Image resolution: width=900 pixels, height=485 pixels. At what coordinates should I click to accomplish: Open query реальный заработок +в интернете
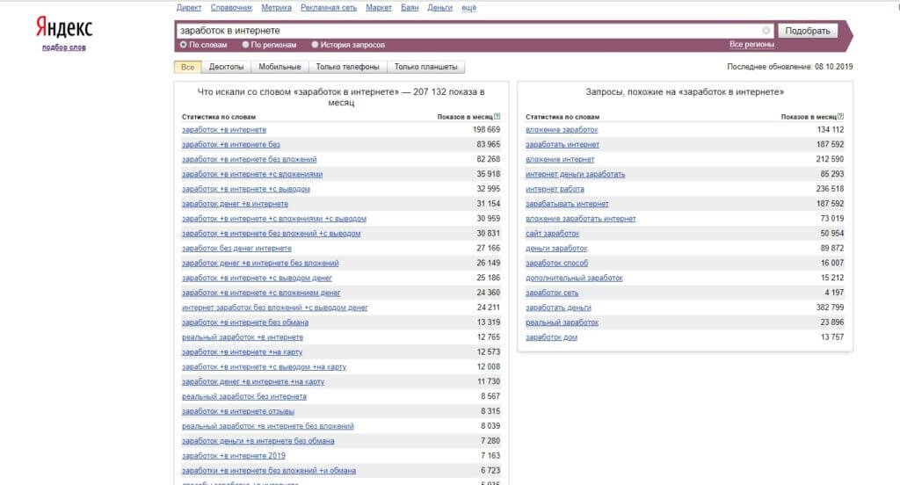point(243,337)
